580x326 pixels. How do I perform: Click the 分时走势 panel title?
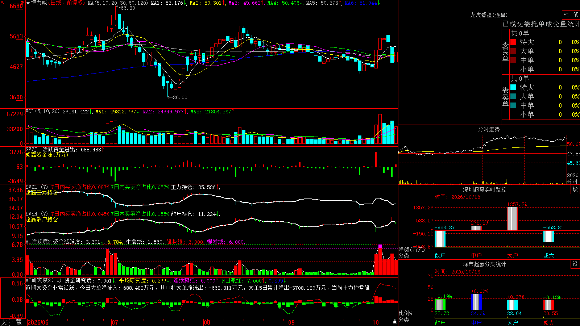[489, 129]
